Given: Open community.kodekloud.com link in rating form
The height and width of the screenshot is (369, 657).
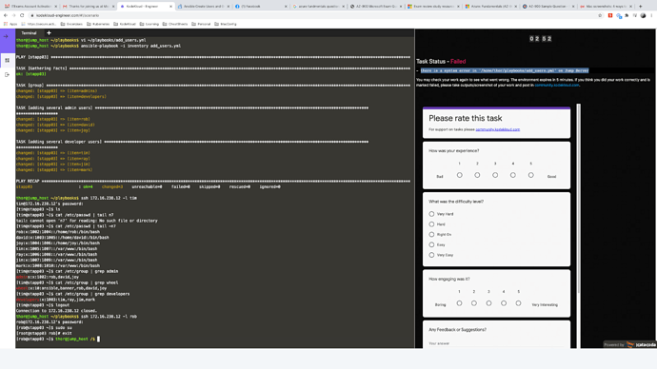Looking at the screenshot, I should pyautogui.click(x=498, y=129).
